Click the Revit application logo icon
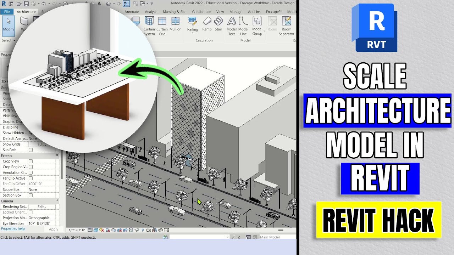 (4, 4)
